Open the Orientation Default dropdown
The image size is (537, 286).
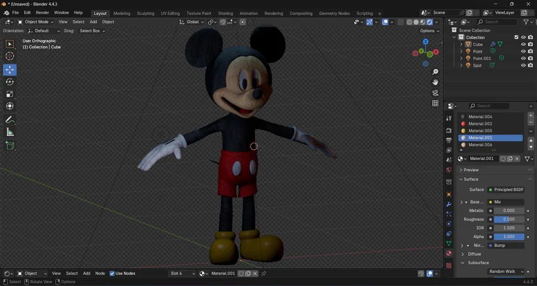[44, 31]
